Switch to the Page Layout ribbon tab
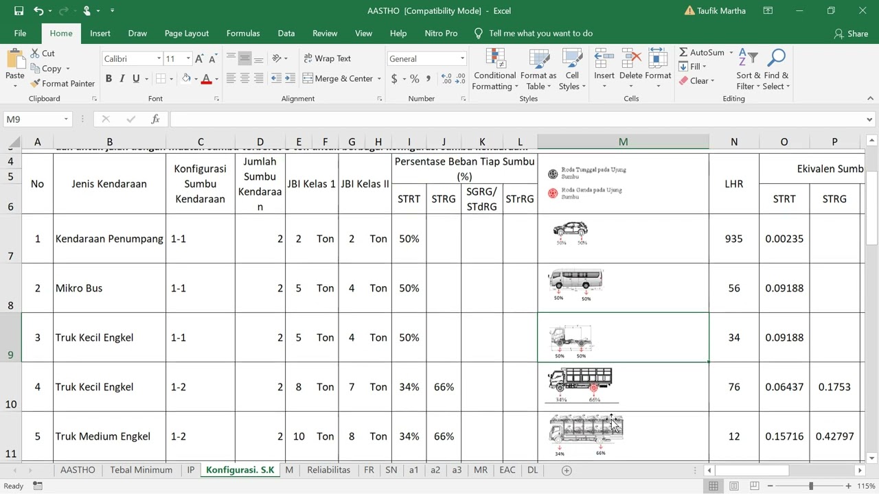The width and height of the screenshot is (879, 494). 187,33
